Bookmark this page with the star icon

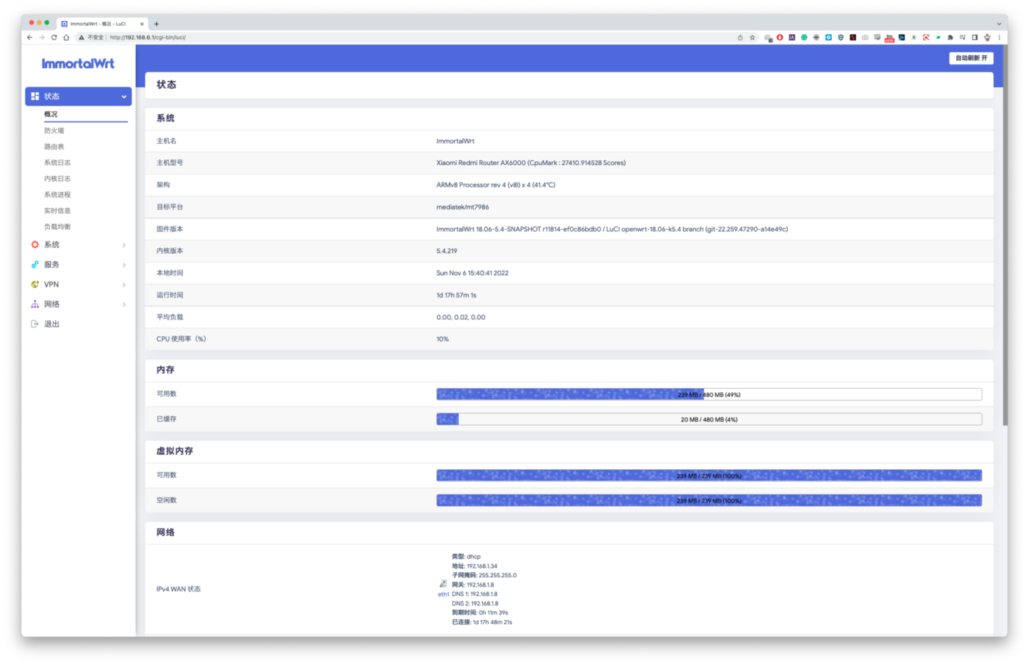click(x=752, y=37)
